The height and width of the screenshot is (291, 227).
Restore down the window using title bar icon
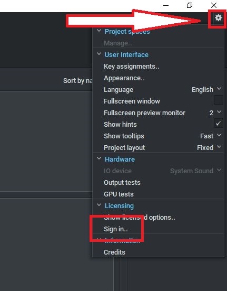point(190,5)
